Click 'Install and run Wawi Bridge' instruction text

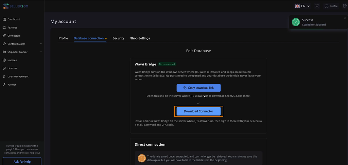pyautogui.click(x=198, y=123)
